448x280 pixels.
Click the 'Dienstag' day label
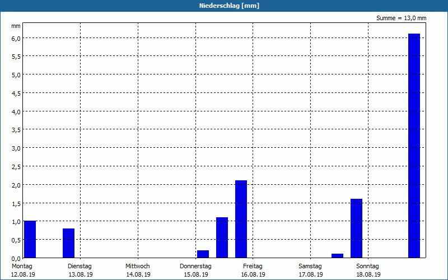(x=80, y=267)
